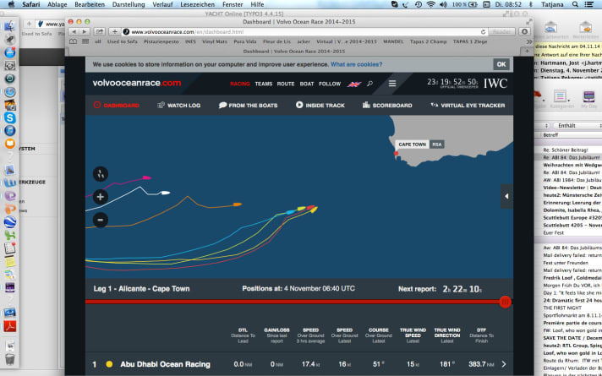The width and height of the screenshot is (602, 376).
Task: Click the TRUE WIND SPEED column header
Action: (x=413, y=335)
